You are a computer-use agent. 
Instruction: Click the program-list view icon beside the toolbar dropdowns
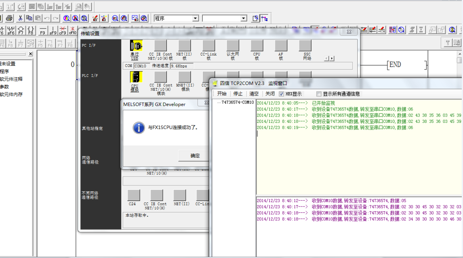pyautogui.click(x=255, y=18)
